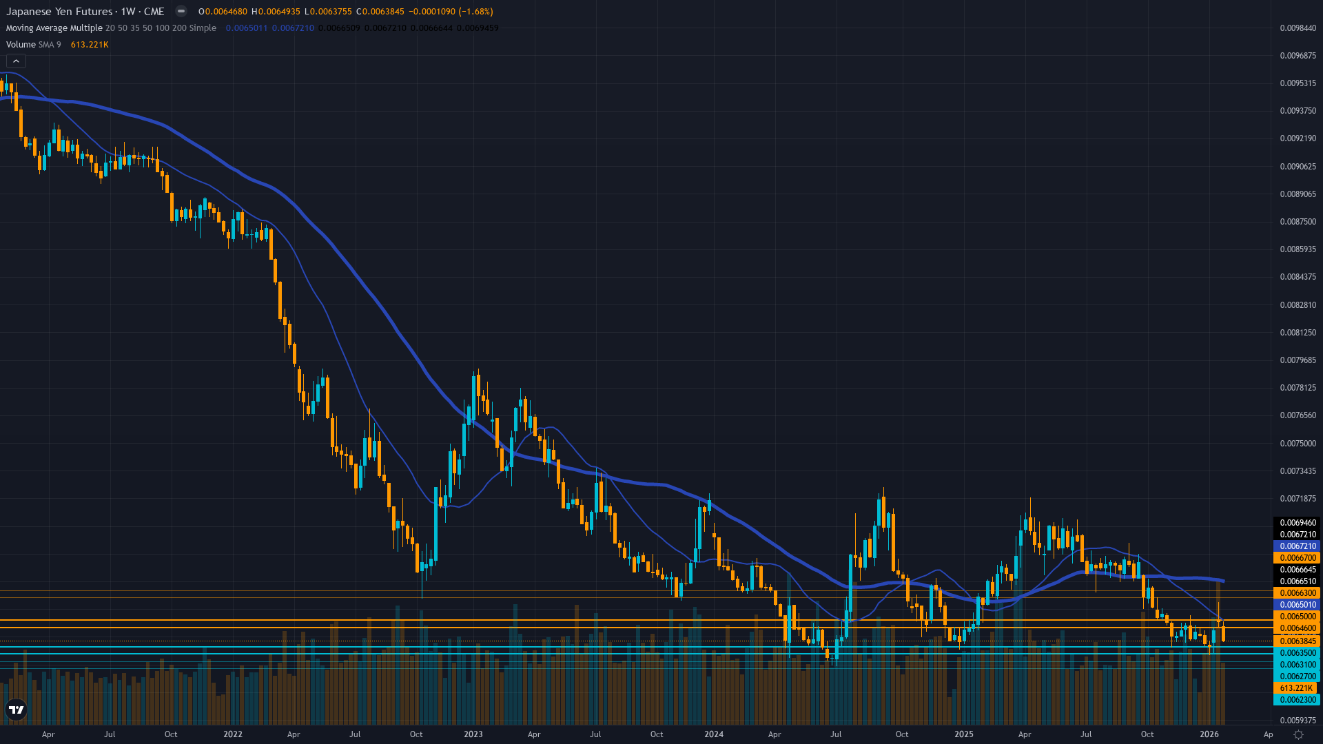This screenshot has height=744, width=1323.
Task: Click the blue 0.0067210 label on the price scale
Action: (x=1298, y=546)
